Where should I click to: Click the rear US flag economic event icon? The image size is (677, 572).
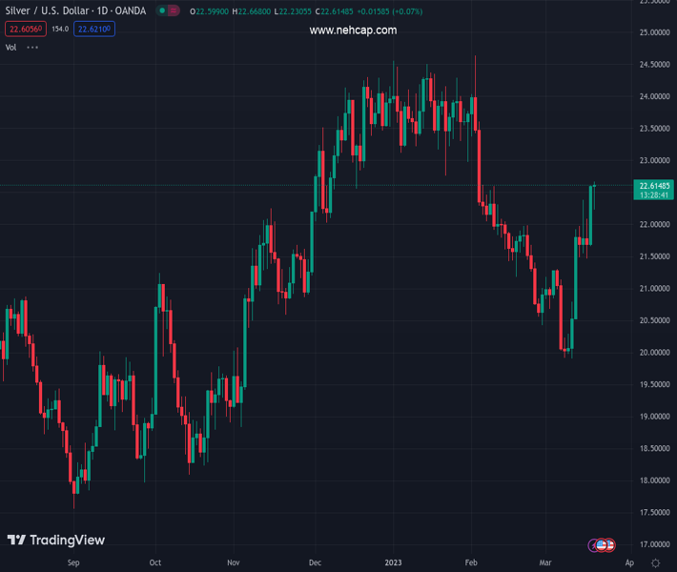(610, 545)
